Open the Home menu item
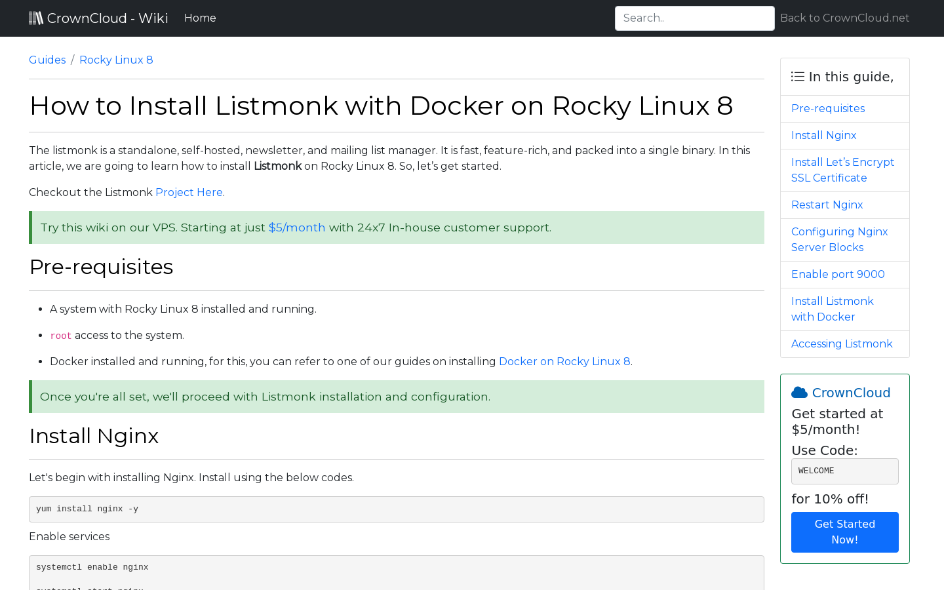This screenshot has width=944, height=590. pos(200,18)
